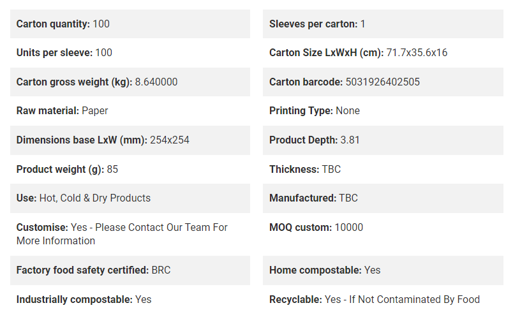Select Recyclable If Not Contaminated entry
The height and width of the screenshot is (317, 513).
(x=383, y=299)
